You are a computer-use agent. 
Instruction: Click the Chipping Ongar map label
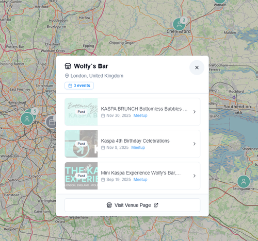[x=122, y=43]
